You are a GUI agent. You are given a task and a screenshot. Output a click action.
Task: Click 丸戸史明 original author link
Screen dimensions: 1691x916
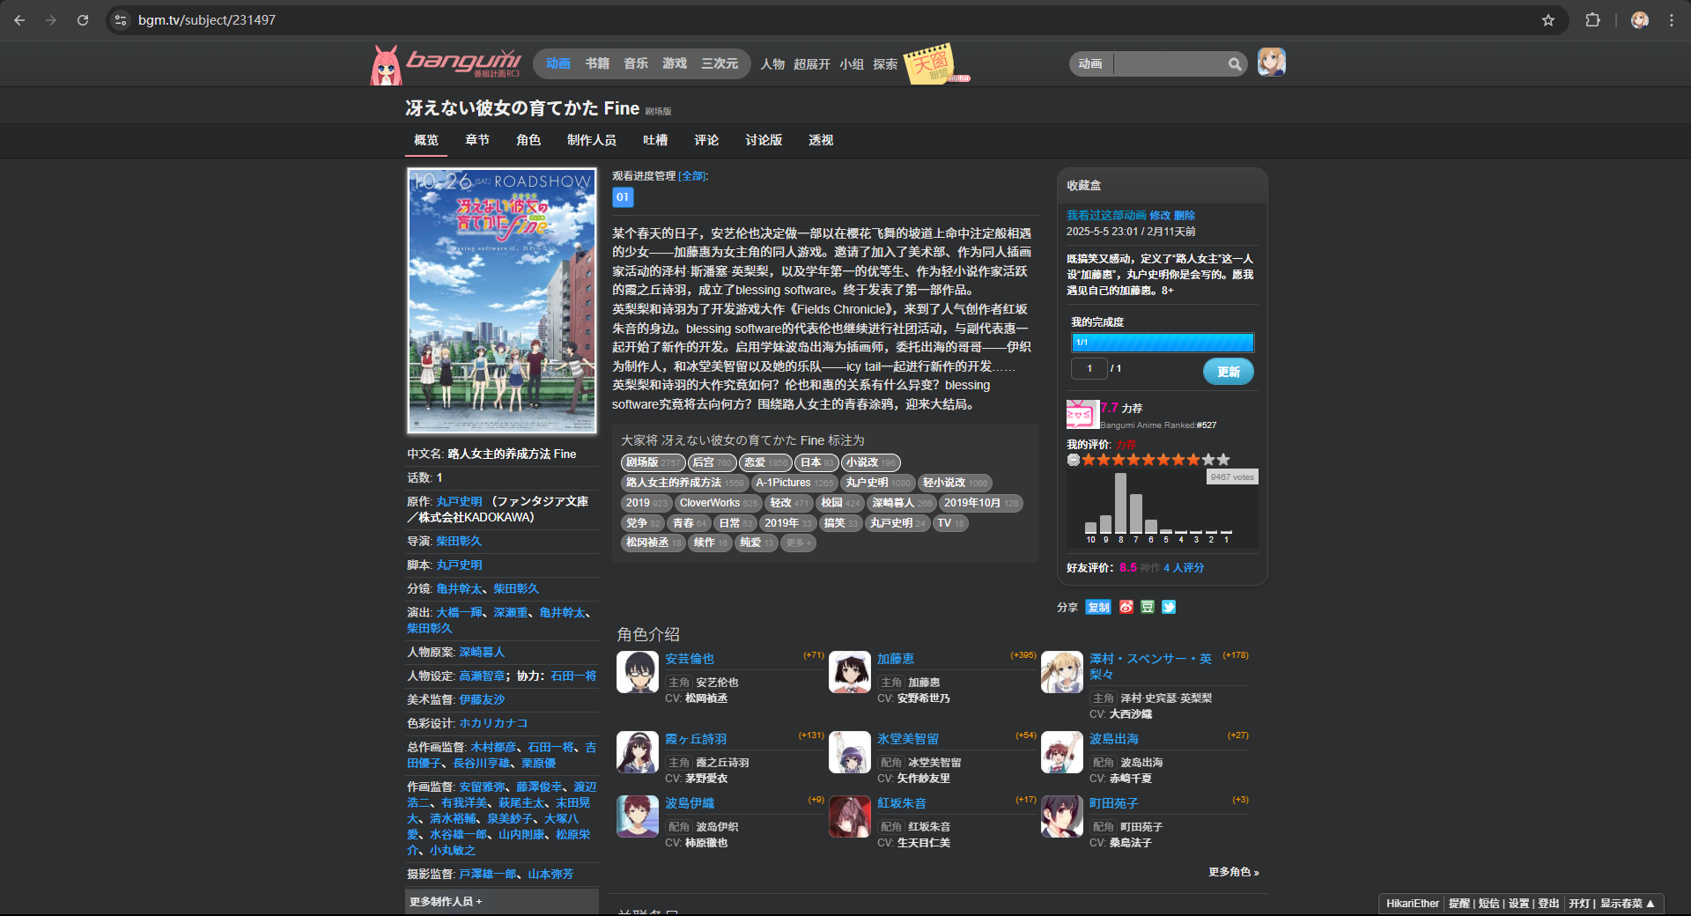460,501
